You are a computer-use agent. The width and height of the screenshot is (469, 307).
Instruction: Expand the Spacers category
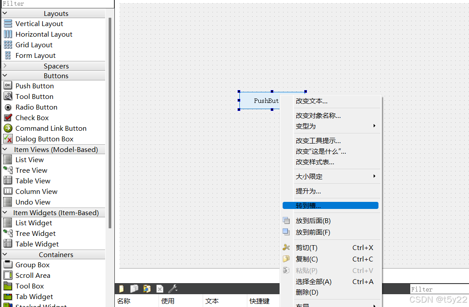[5, 65]
